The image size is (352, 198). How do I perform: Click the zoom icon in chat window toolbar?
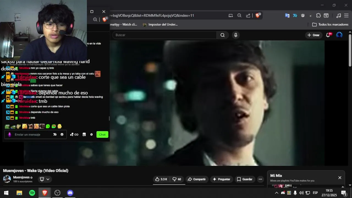[95, 20]
